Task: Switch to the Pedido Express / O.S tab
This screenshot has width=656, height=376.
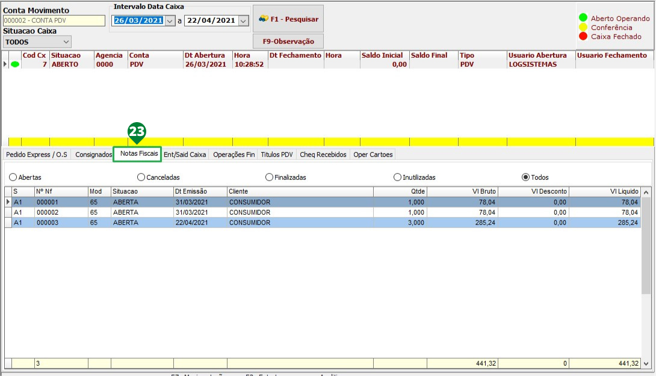Action: [x=37, y=155]
